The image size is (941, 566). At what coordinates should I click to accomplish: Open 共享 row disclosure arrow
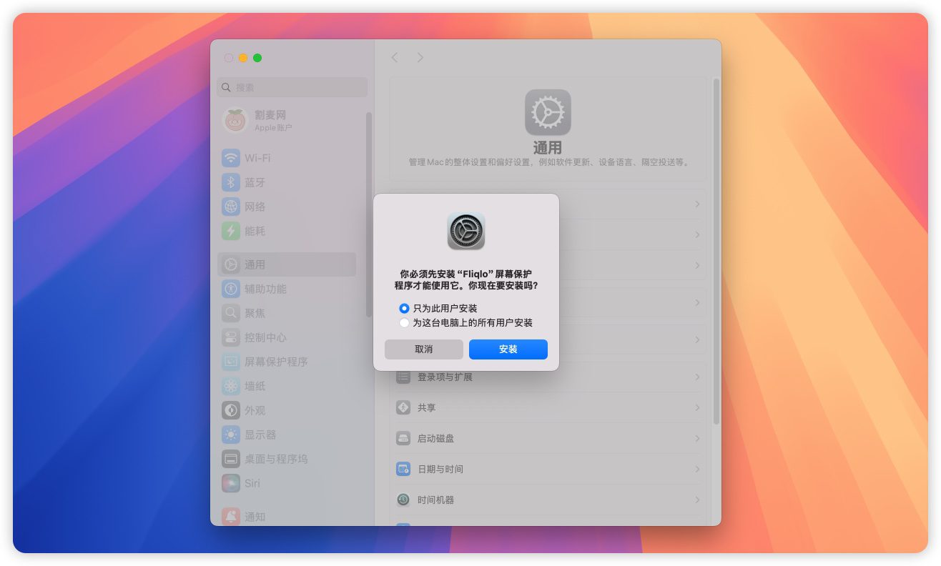pyautogui.click(x=697, y=407)
